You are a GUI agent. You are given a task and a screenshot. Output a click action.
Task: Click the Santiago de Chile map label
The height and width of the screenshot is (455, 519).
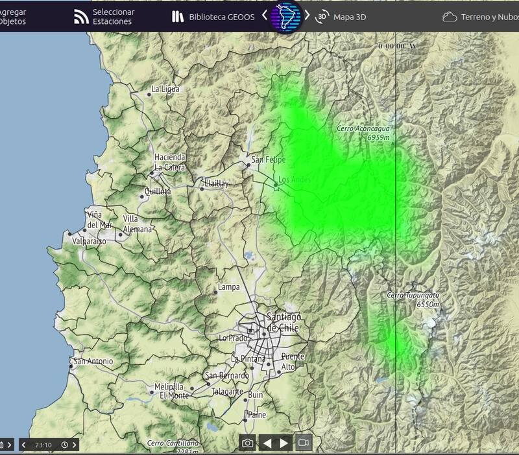pos(283,322)
